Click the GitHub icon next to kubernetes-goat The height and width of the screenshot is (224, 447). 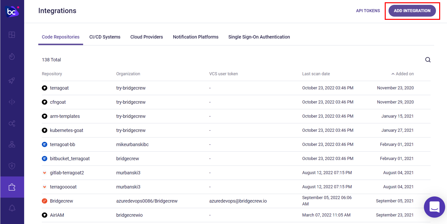tap(45, 130)
